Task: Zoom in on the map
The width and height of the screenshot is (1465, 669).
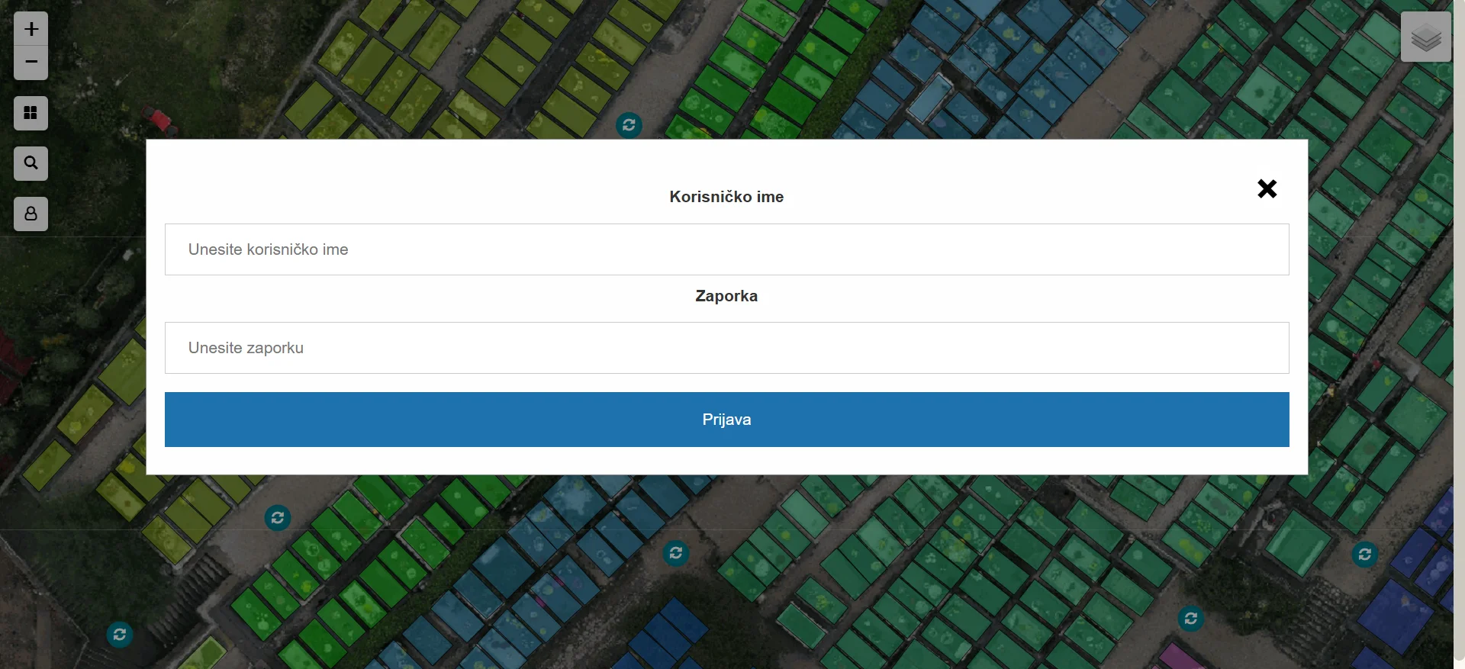Action: 31,29
